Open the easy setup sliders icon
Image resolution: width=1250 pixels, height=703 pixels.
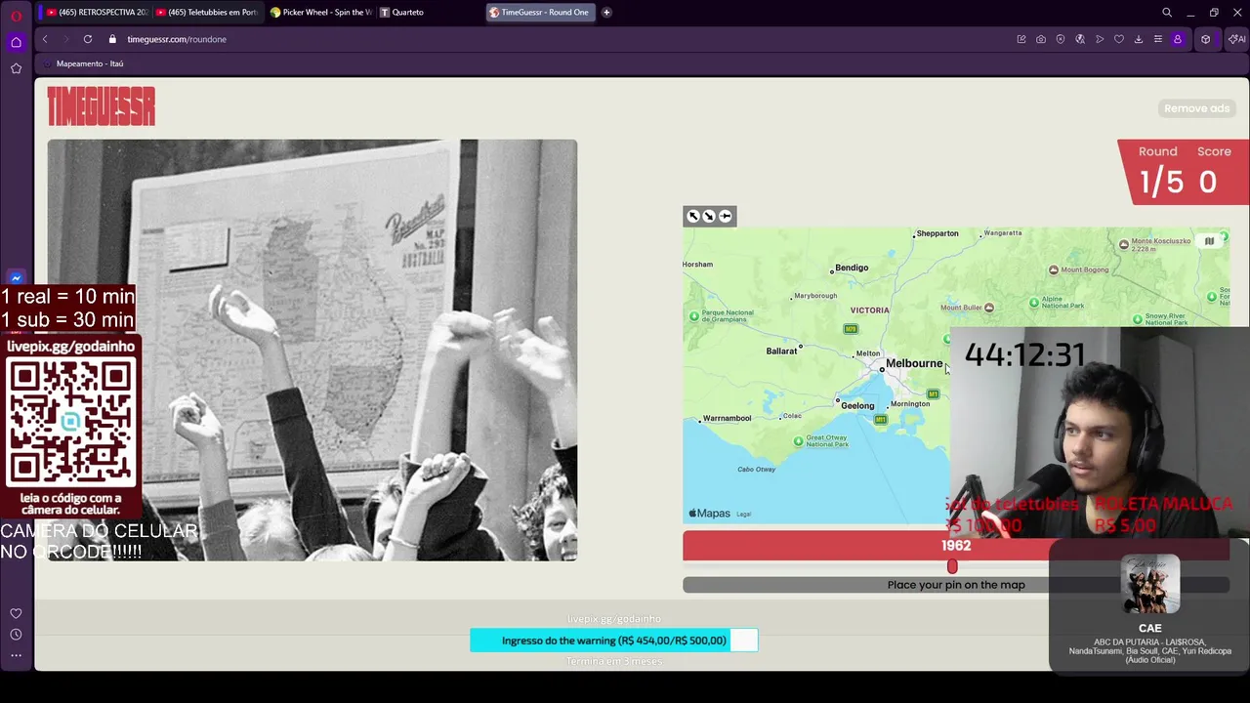[1158, 39]
